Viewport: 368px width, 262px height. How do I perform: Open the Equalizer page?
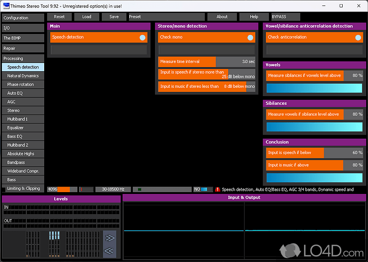click(23, 128)
